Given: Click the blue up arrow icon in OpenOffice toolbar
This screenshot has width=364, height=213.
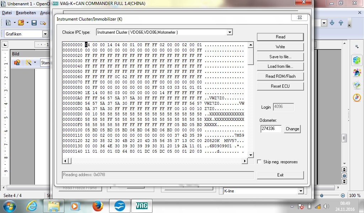Looking at the screenshot, I should (x=341, y=22).
